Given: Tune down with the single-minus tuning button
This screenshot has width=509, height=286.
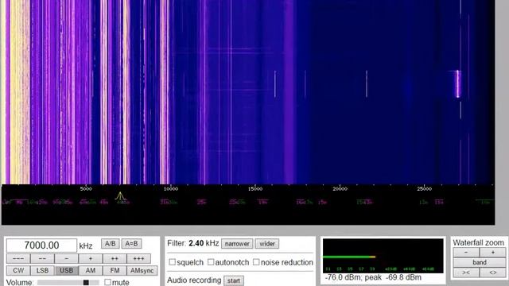Looking at the screenshot, I should point(66,258).
